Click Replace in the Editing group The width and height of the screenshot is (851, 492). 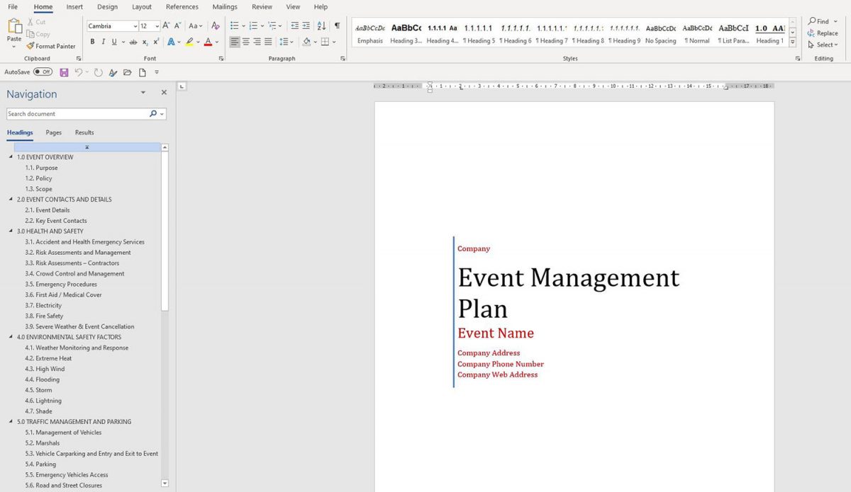[822, 33]
